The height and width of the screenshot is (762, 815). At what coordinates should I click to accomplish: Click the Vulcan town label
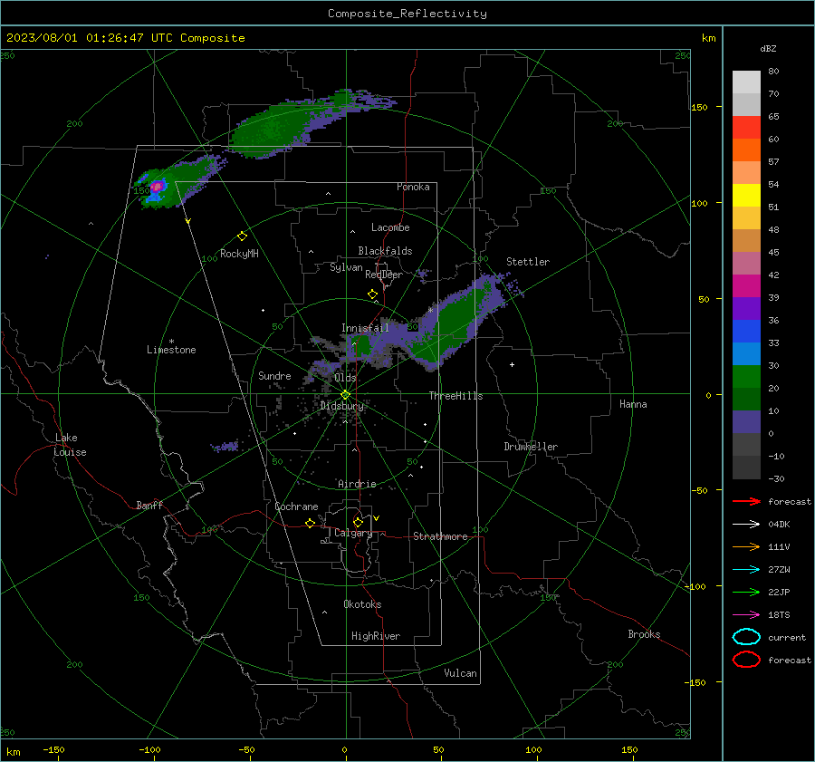[461, 673]
